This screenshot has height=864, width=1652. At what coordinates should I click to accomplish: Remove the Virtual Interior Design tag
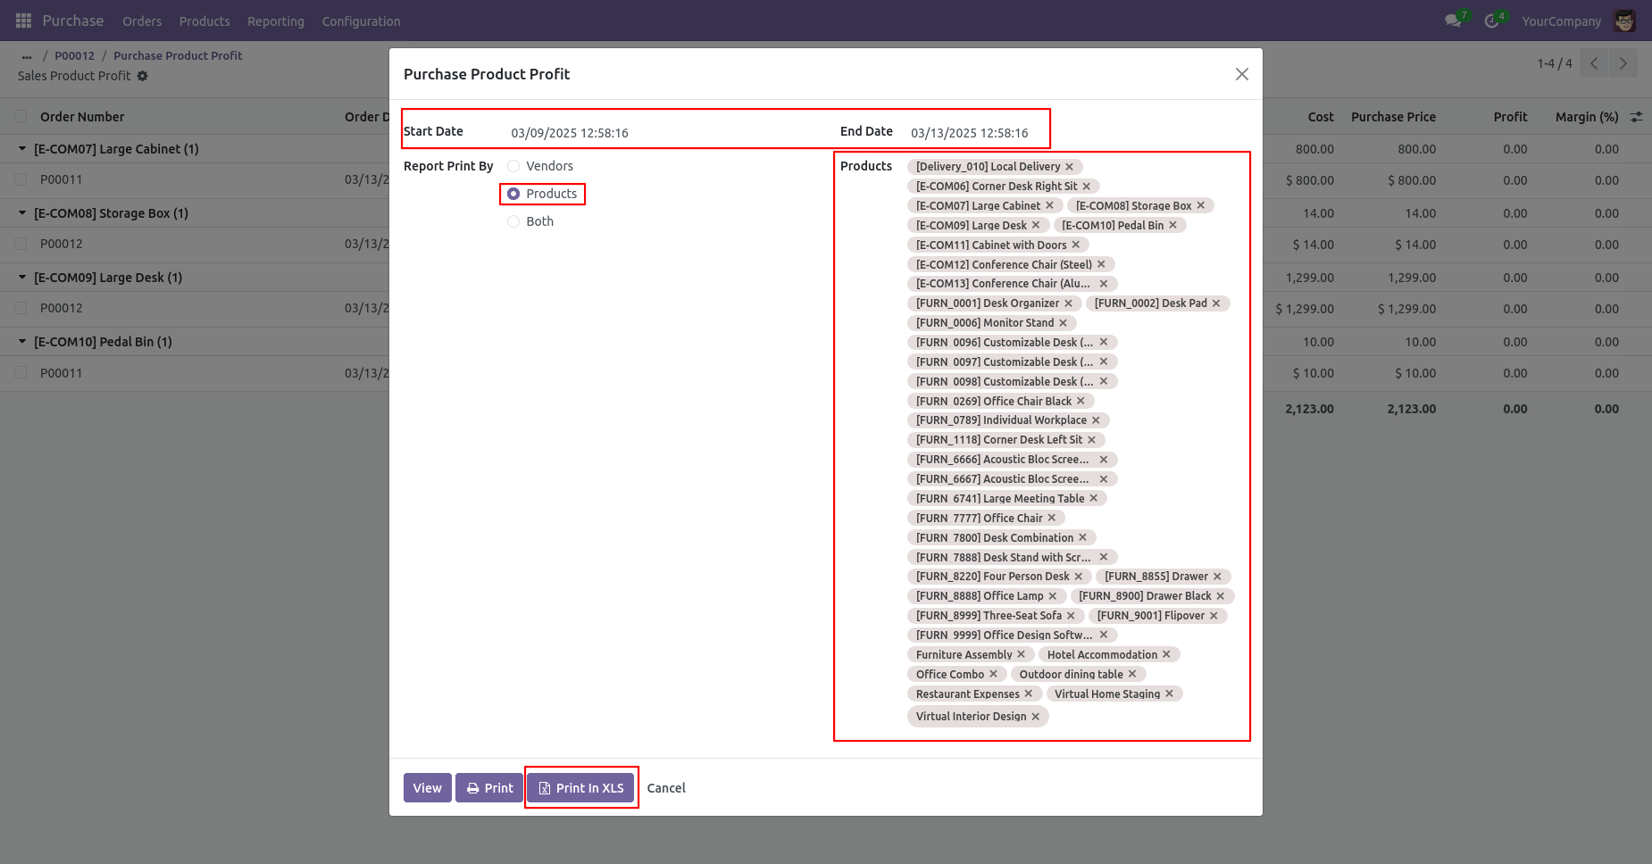click(1036, 717)
